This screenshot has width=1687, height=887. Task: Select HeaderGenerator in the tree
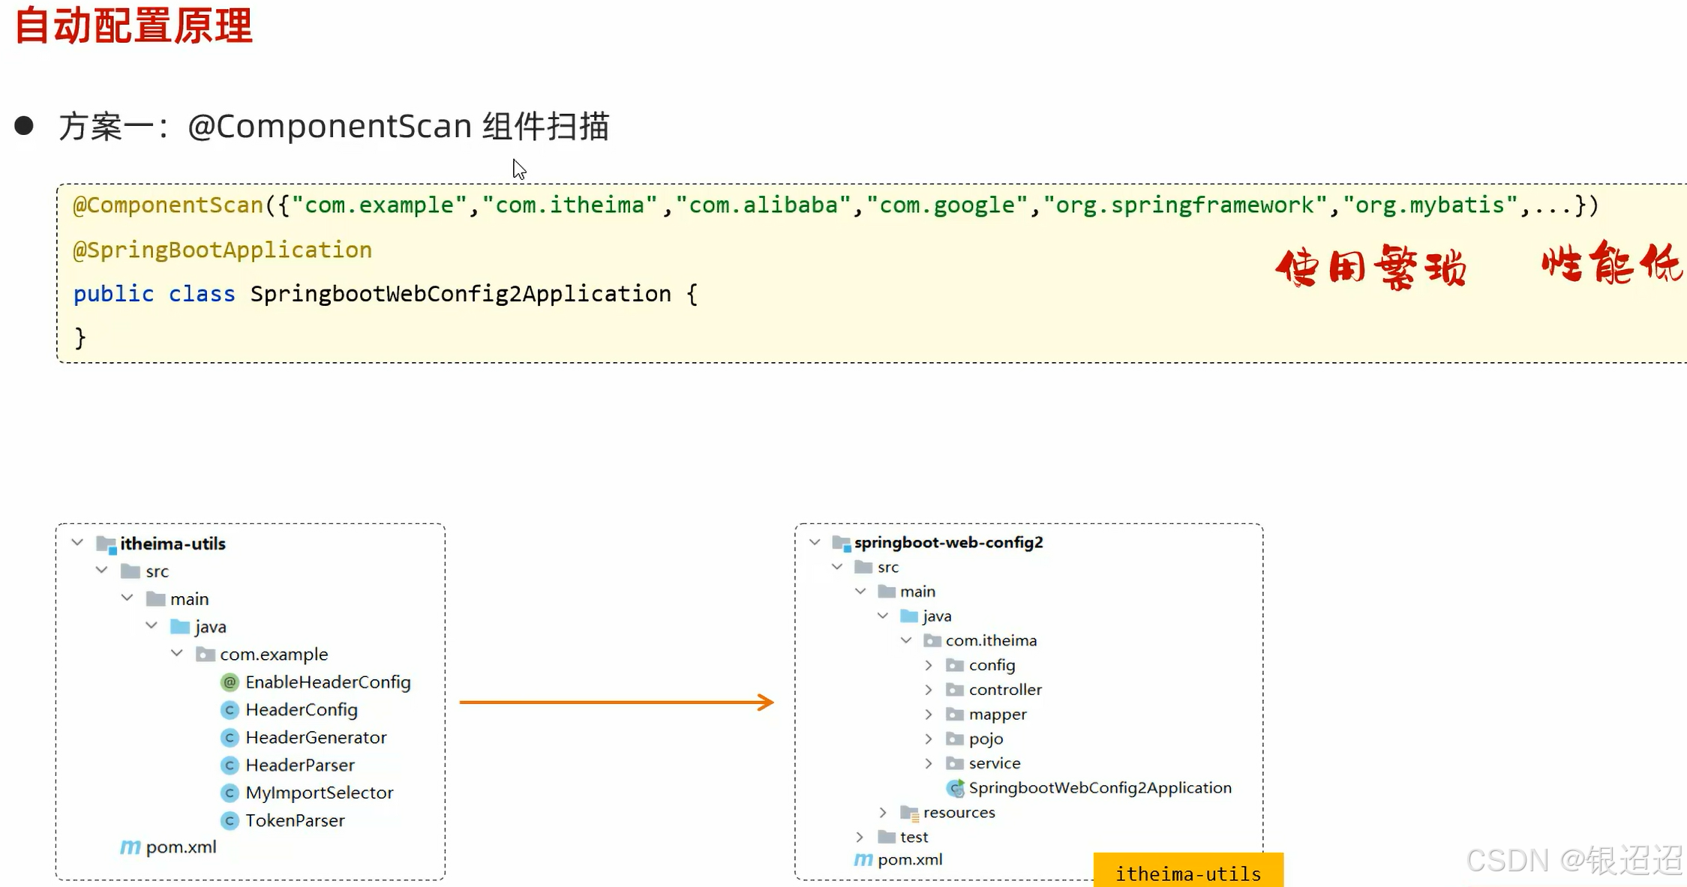[x=316, y=738]
